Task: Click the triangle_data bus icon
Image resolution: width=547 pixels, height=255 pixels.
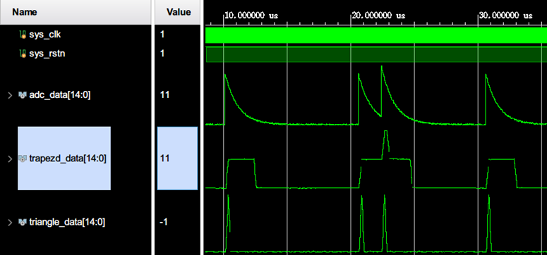Action: [23, 222]
